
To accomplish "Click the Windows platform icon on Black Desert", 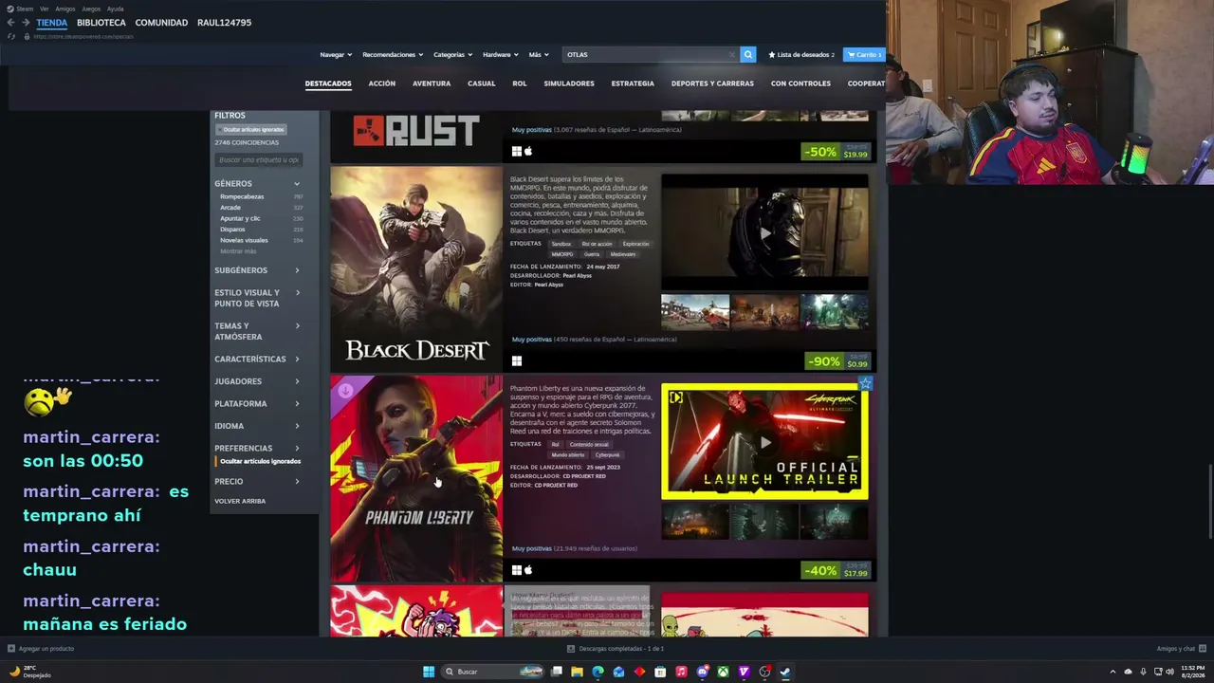I will click(x=517, y=360).
